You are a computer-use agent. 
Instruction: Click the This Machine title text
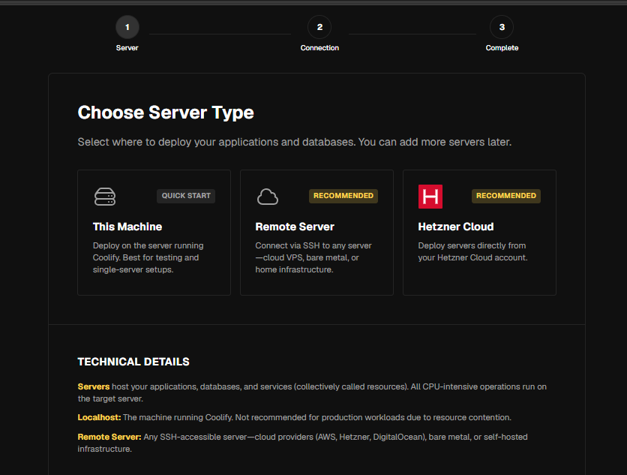(x=127, y=227)
